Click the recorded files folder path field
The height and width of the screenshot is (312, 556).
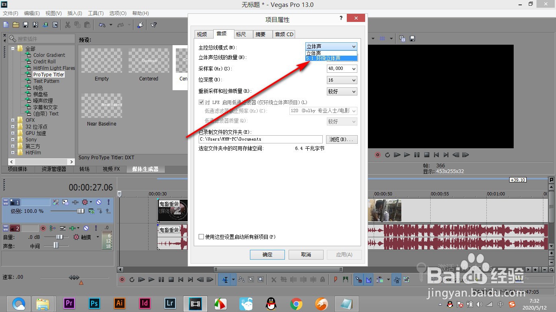(260, 139)
